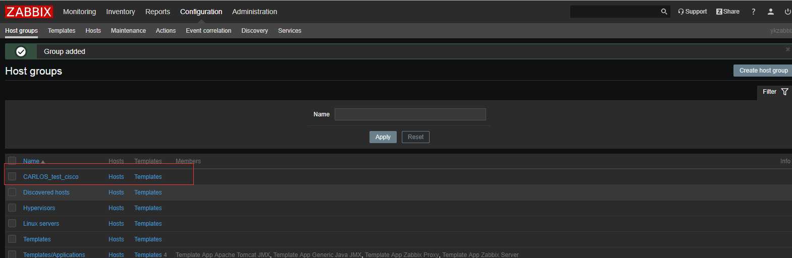Open the Configuration menu
The image size is (792, 258).
click(201, 12)
